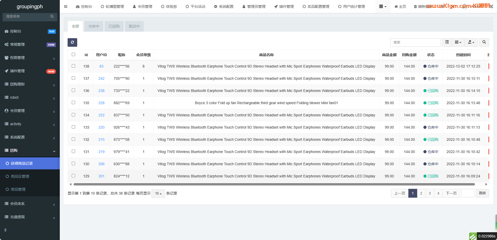Sort by the 创建时间 column header

click(x=463, y=55)
